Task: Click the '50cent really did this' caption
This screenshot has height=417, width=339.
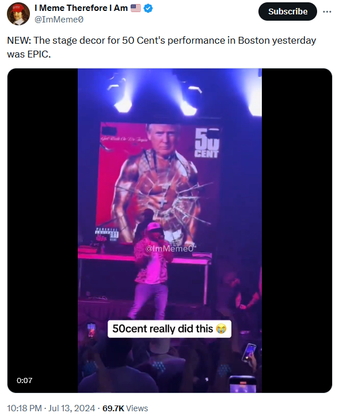Action: point(162,328)
